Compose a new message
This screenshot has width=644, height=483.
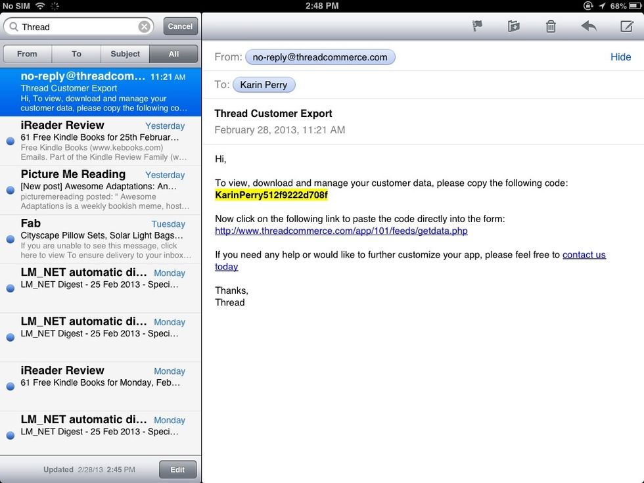pos(626,26)
